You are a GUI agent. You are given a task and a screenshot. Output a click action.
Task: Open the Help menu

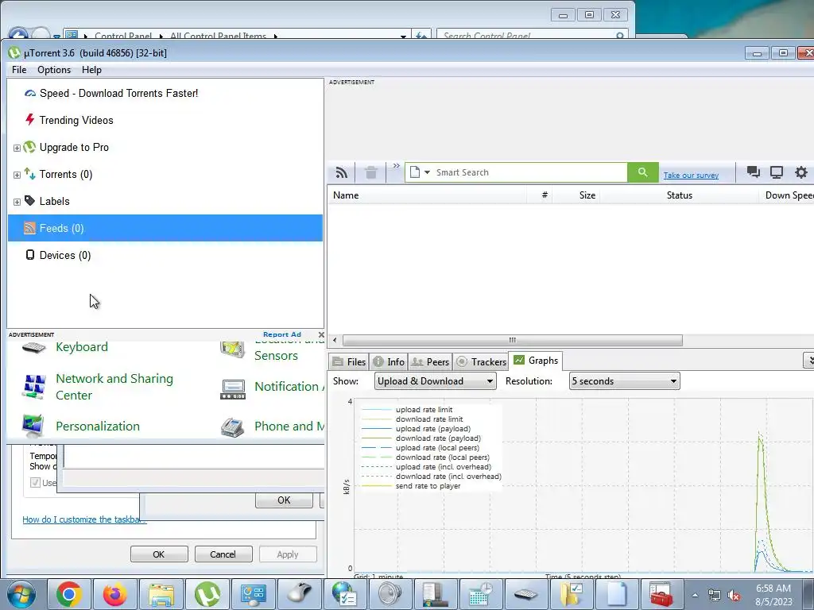coord(92,70)
